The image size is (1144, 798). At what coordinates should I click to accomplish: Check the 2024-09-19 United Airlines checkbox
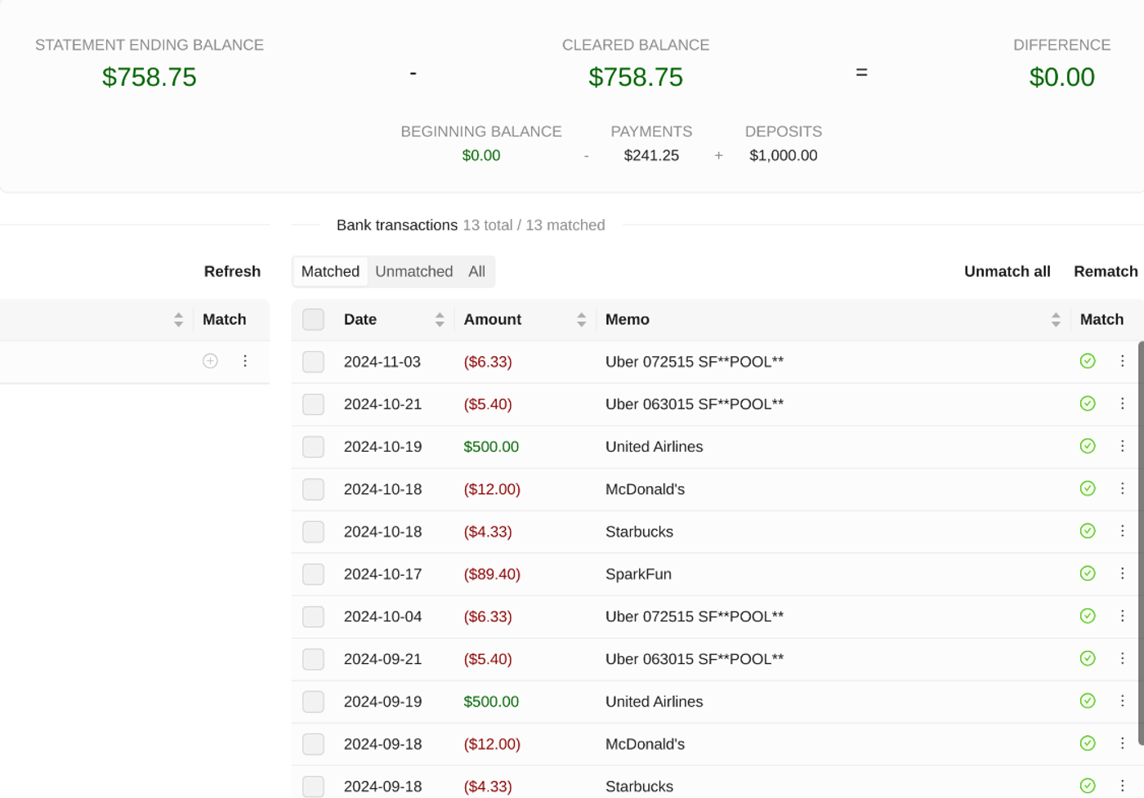coord(313,702)
